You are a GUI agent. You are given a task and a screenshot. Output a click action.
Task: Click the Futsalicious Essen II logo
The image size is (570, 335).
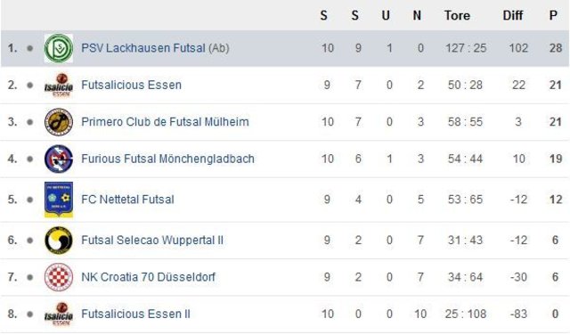point(59,314)
